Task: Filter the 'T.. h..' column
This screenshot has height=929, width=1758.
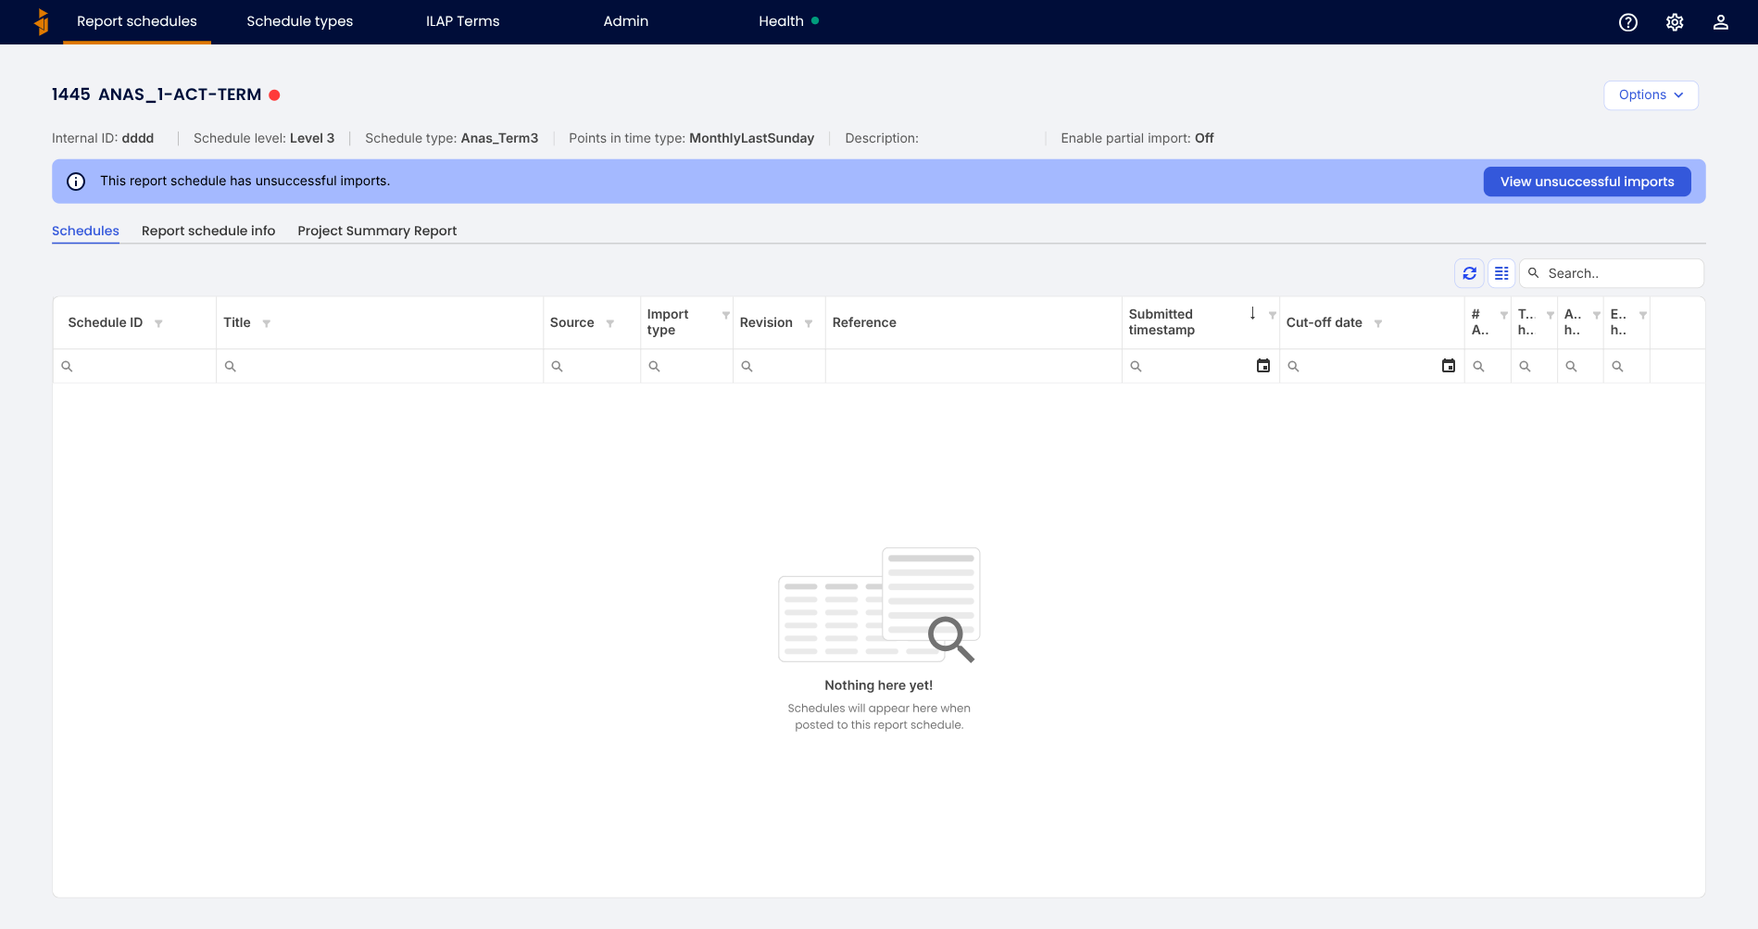Action: click(x=1551, y=315)
